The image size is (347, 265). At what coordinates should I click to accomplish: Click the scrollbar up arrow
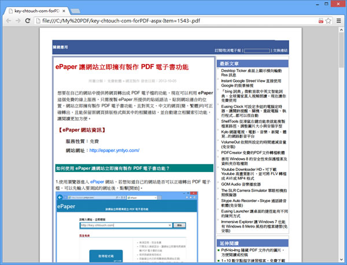click(x=341, y=30)
